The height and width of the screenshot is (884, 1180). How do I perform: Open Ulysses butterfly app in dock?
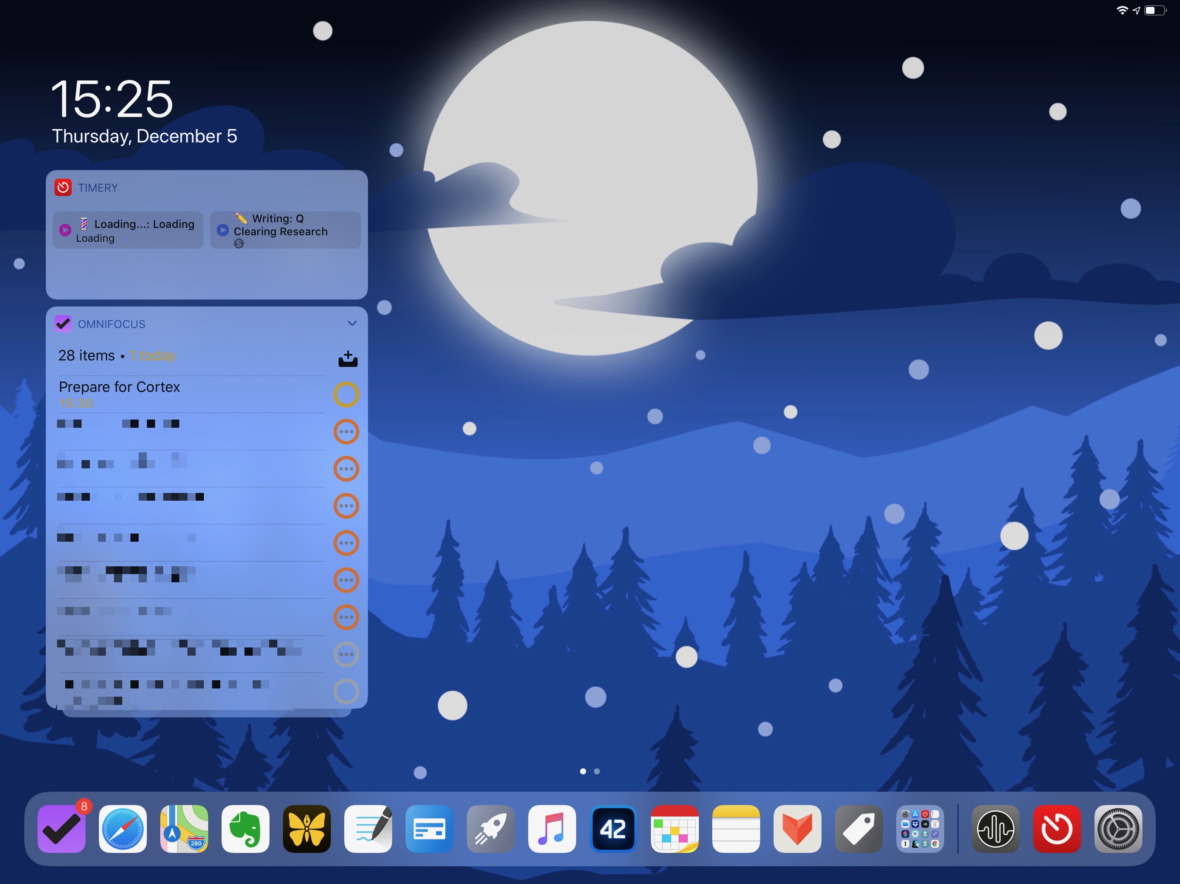(307, 829)
